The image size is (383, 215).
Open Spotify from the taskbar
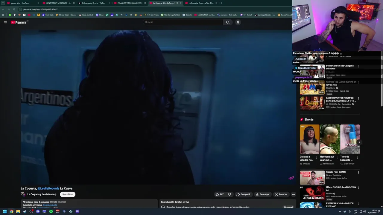pyautogui.click(x=51, y=211)
